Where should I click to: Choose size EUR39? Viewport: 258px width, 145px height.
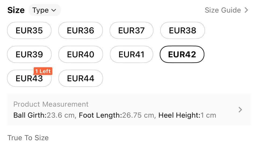29,54
